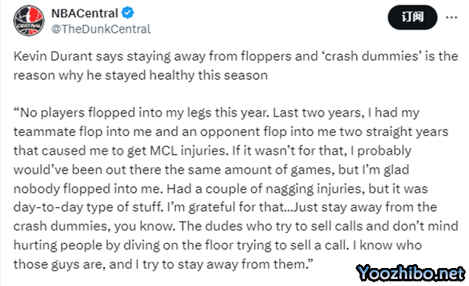Viewport: 469px width, 286px height.
Task: Visit the @TheDunkCentral handle link
Action: (101, 29)
